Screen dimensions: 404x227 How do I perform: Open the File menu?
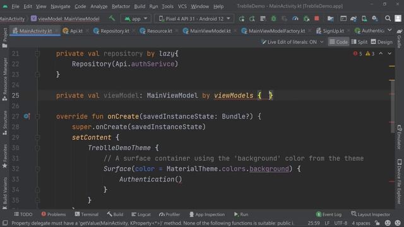(x=15, y=6)
